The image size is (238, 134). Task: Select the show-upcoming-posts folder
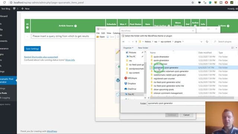click(x=164, y=89)
